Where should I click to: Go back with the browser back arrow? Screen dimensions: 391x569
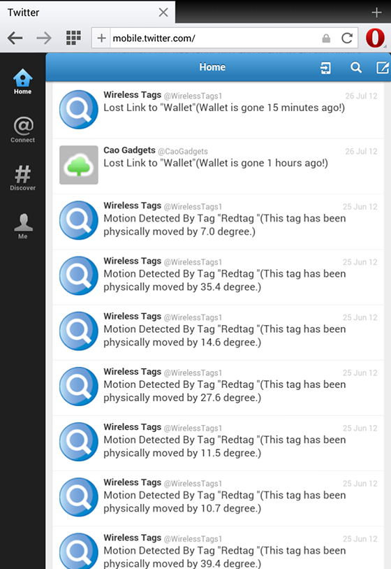click(x=15, y=38)
